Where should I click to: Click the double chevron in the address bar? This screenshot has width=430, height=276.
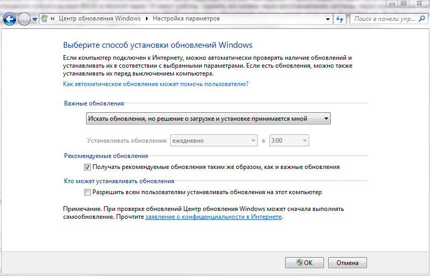53,19
